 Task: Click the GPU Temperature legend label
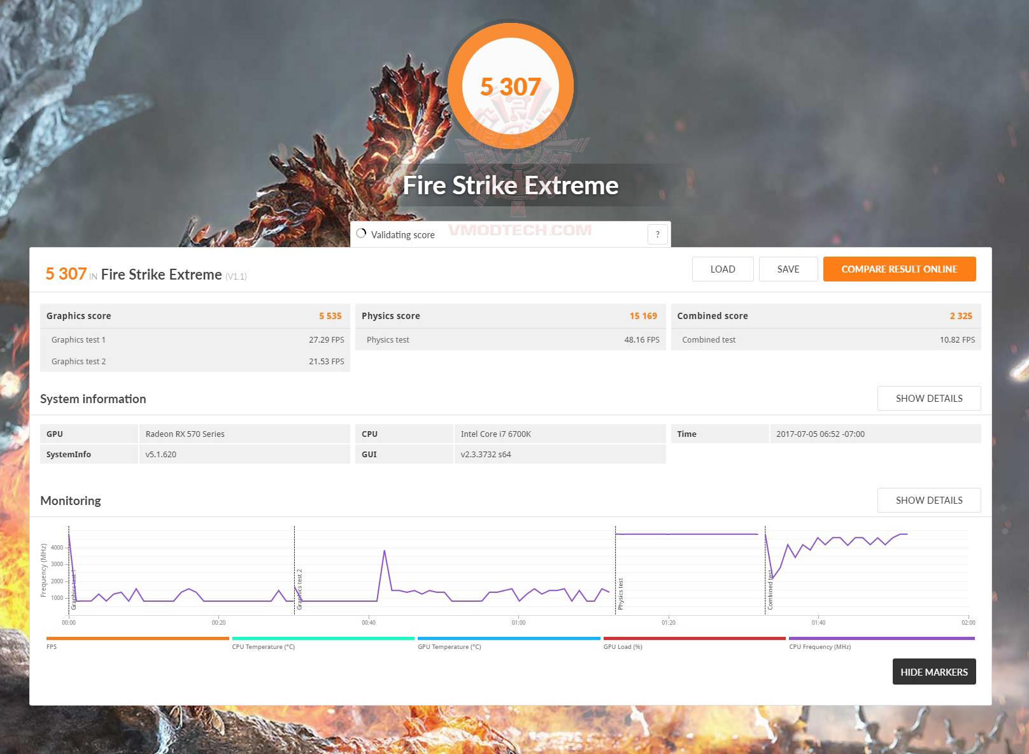pyautogui.click(x=450, y=646)
